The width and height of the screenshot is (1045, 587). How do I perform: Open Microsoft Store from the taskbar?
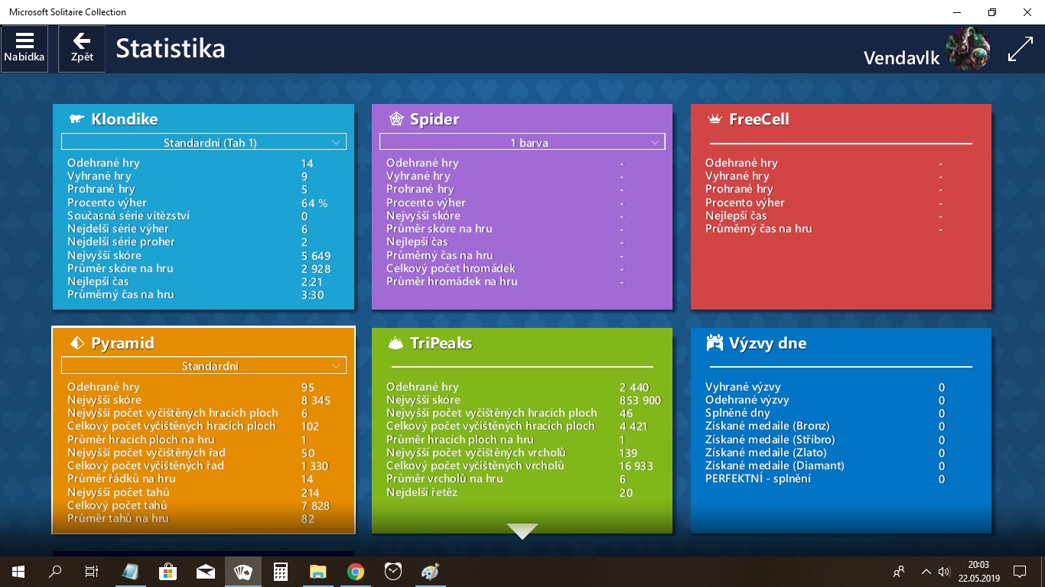(168, 572)
